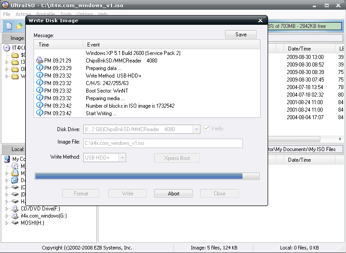
Task: Click the Open file toolbar icon
Action: point(19,26)
